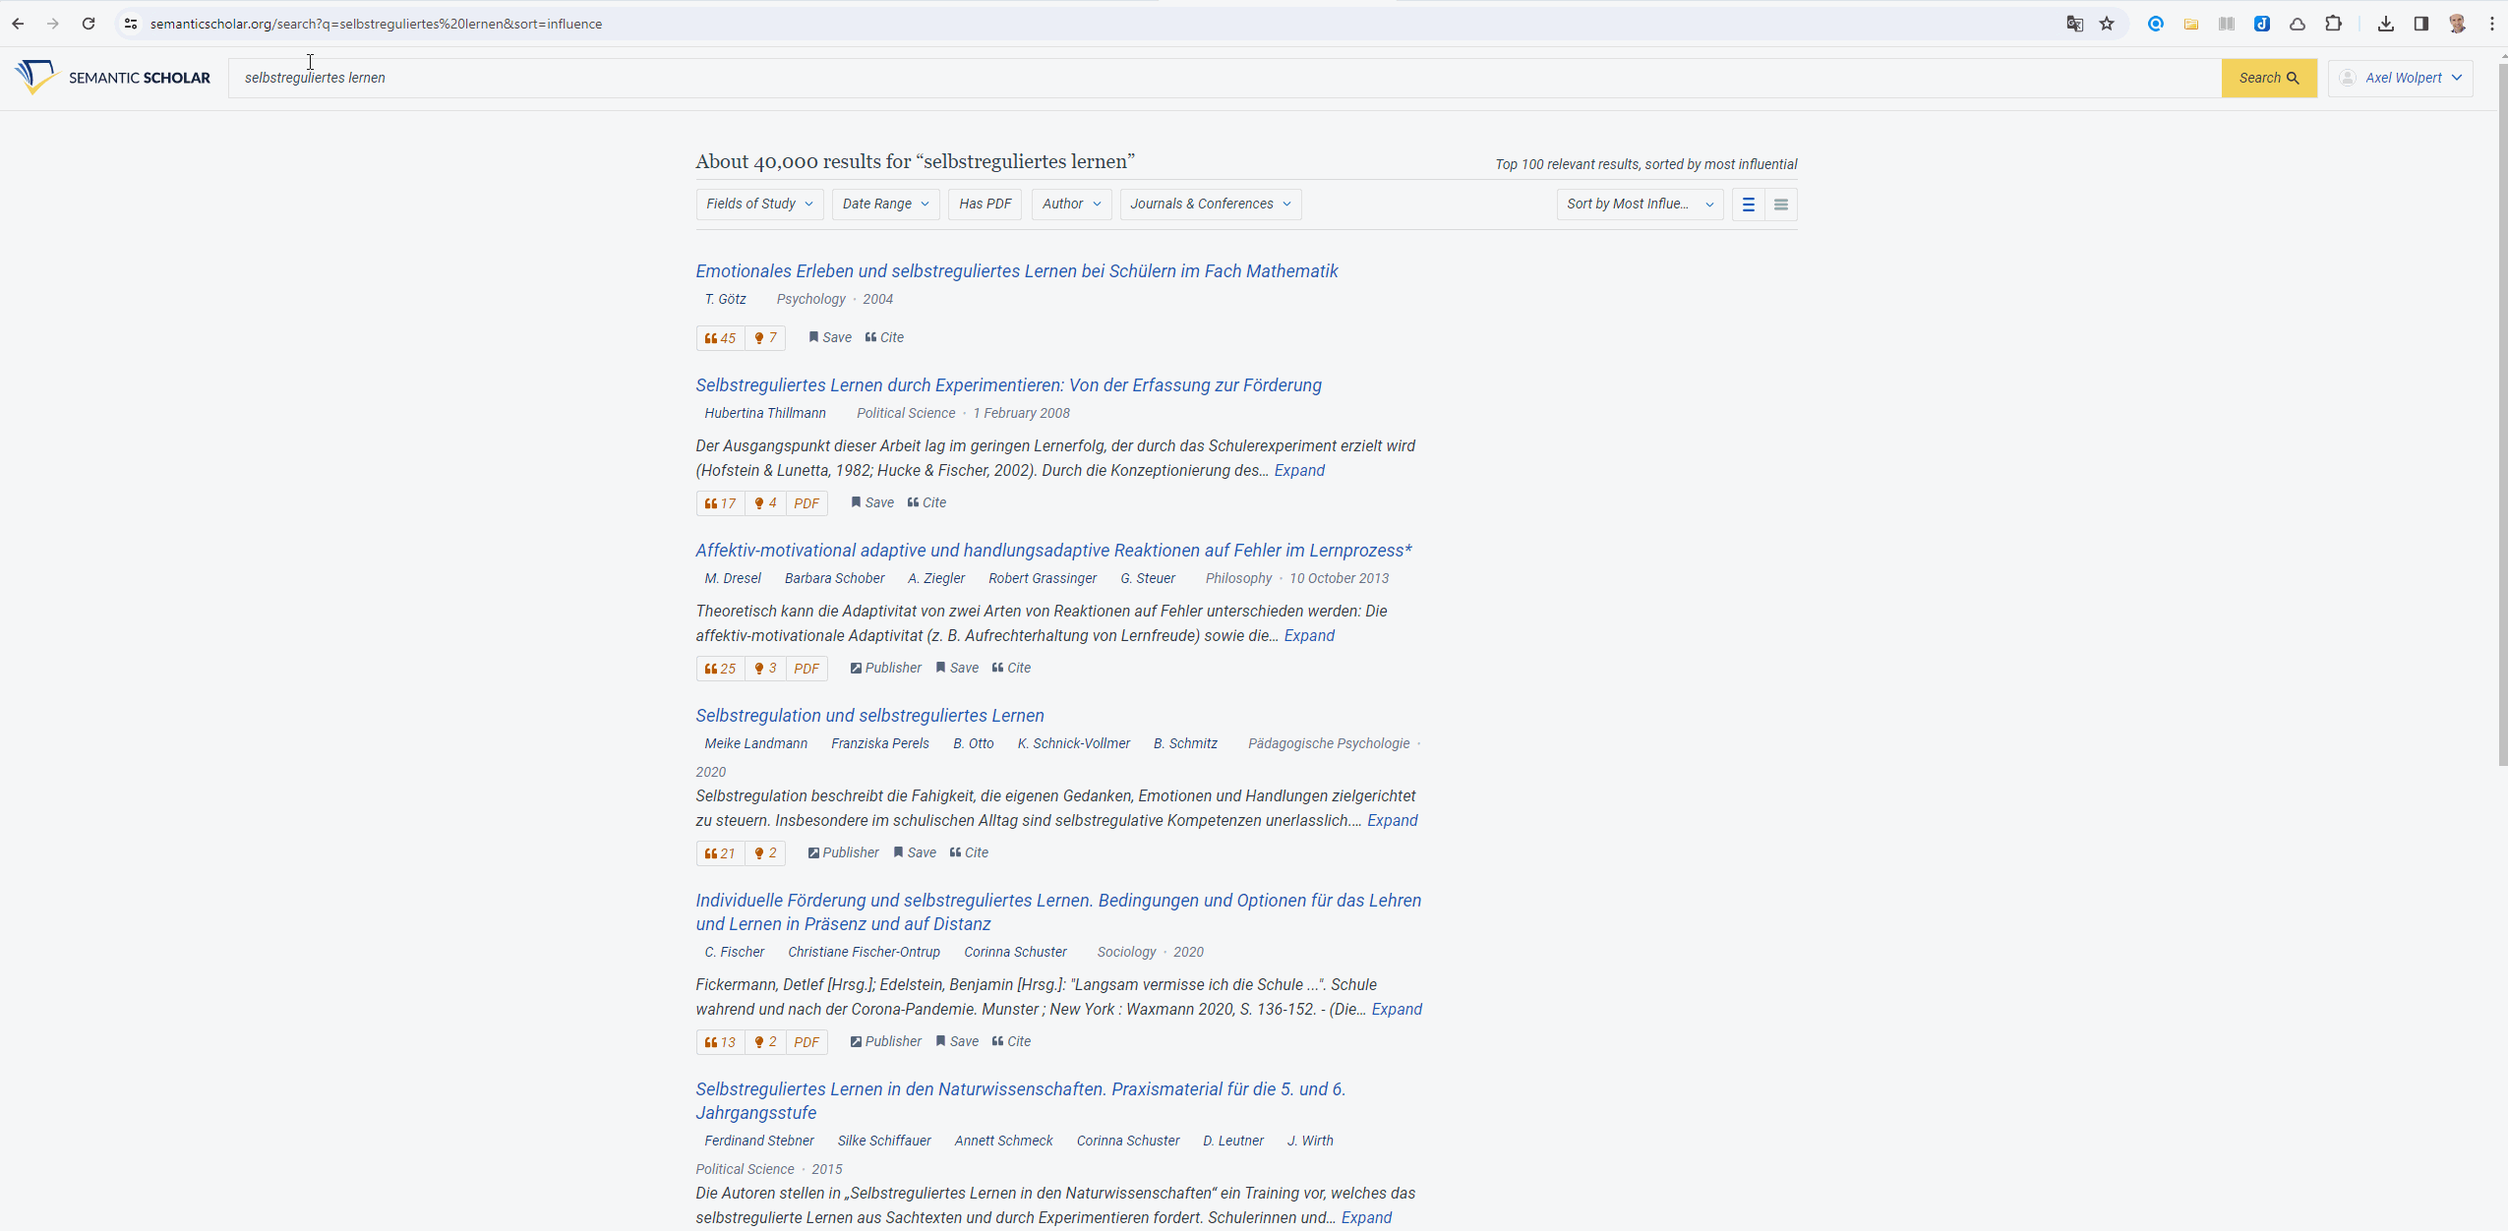2508x1231 pixels.
Task: Open Publisher link for M. Dresel paper
Action: 885,668
